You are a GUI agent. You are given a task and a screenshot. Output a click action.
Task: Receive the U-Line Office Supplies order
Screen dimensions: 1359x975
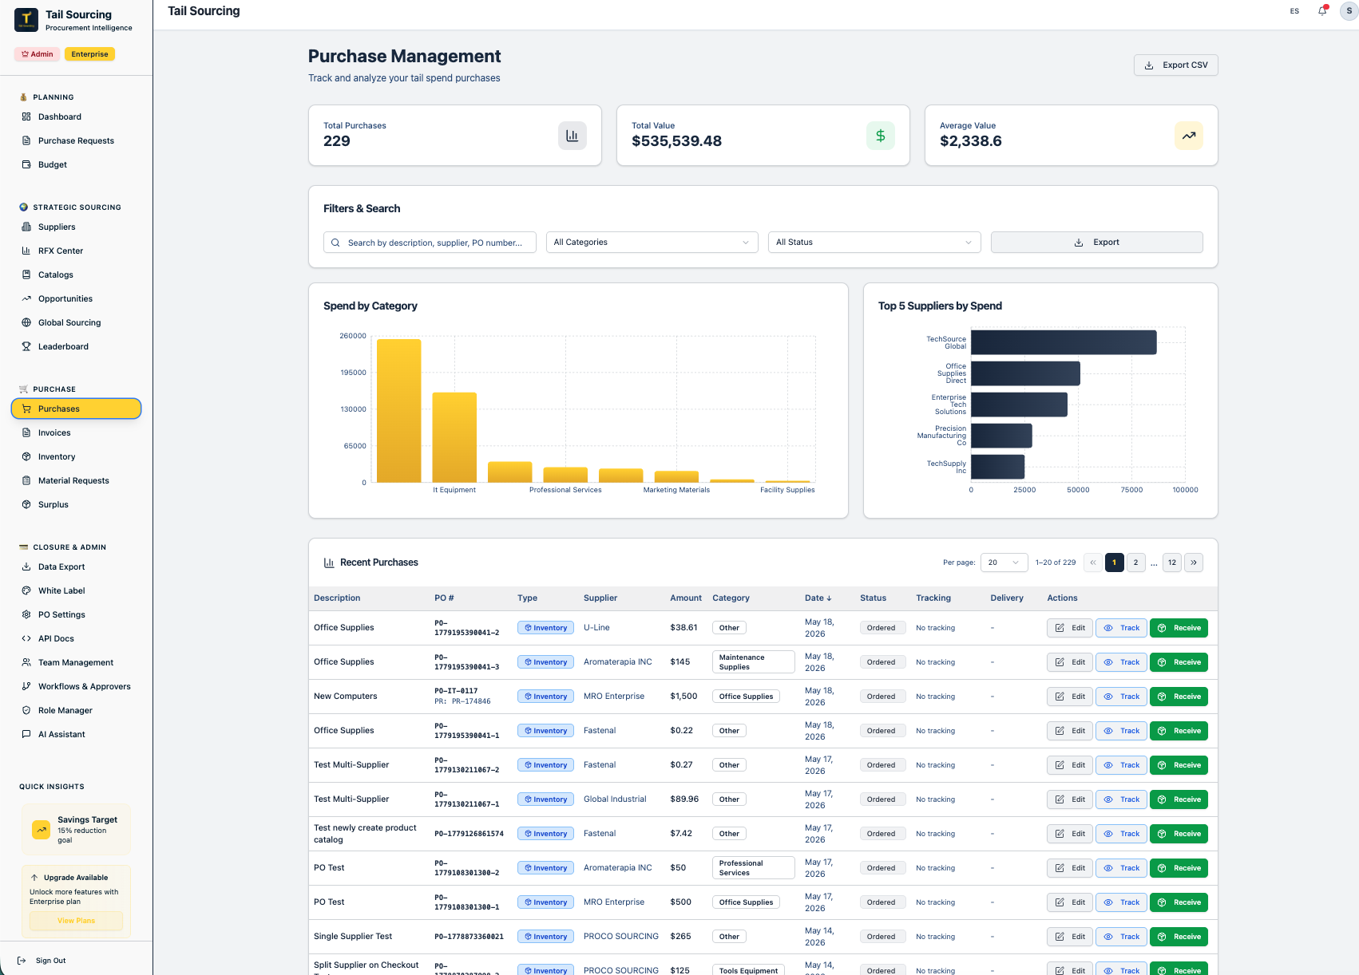1179,628
